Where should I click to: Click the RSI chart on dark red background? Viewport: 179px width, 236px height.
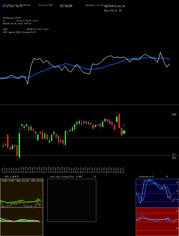(x=157, y=222)
